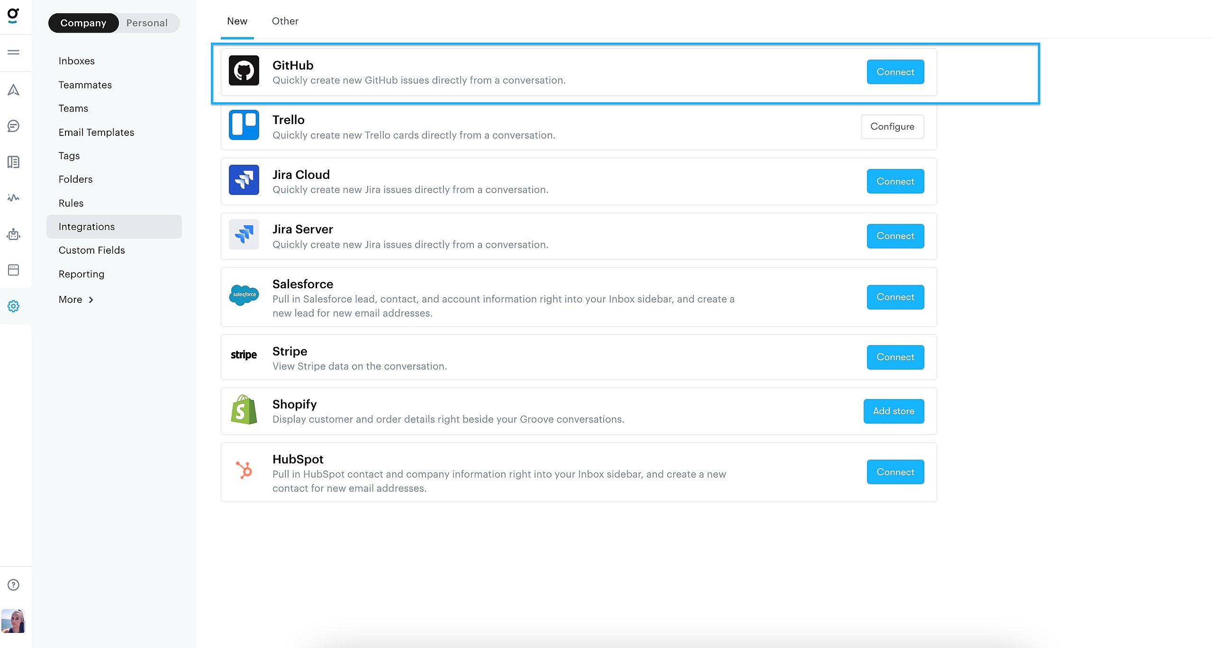Viewport: 1213px width, 648px height.
Task: Connect the Jira Server integration
Action: coord(896,236)
